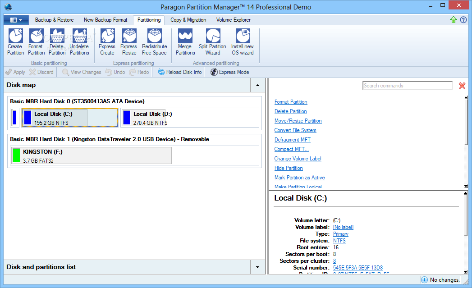
Task: Click the Primary type link
Action: pos(341,234)
